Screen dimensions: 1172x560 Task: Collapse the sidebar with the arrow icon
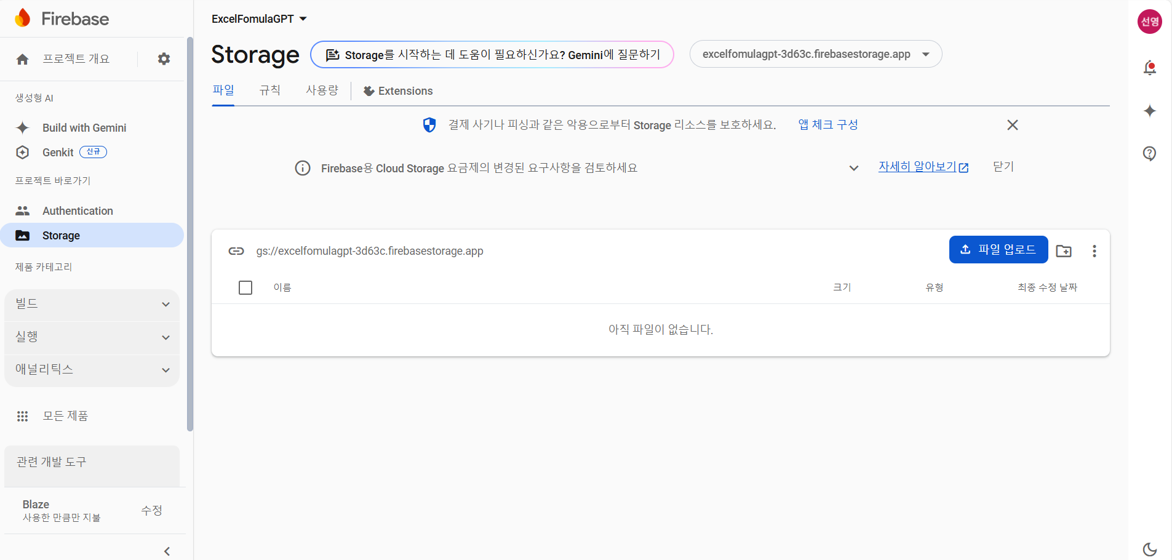pos(167,551)
